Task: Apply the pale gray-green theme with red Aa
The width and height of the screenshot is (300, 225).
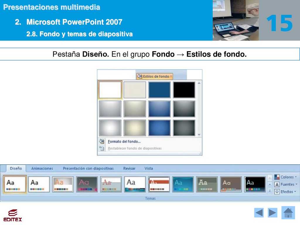Action: coord(111,185)
